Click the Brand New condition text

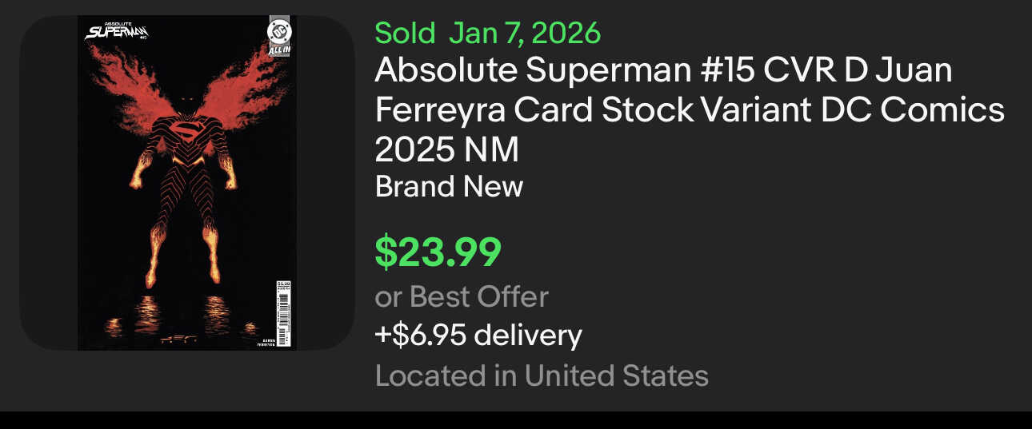449,186
